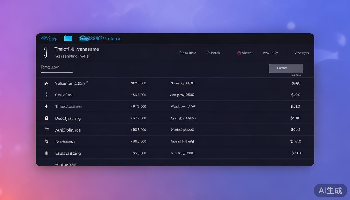
Task: Select the second header tab from the left
Action: [214, 53]
